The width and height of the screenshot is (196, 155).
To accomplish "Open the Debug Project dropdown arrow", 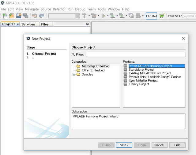I will [143, 16].
